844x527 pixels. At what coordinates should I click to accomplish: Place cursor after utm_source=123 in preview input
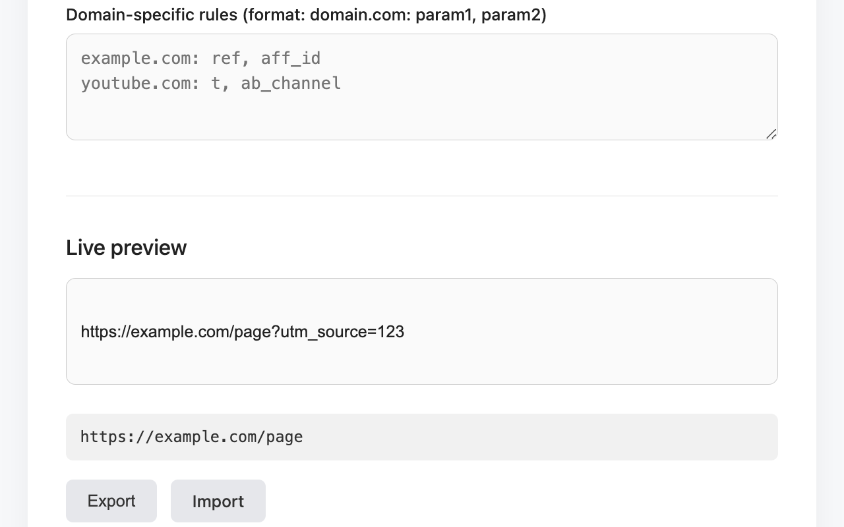[405, 331]
